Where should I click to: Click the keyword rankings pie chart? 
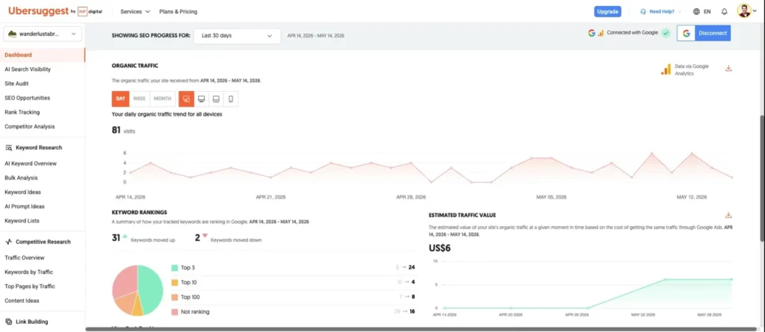coord(137,290)
